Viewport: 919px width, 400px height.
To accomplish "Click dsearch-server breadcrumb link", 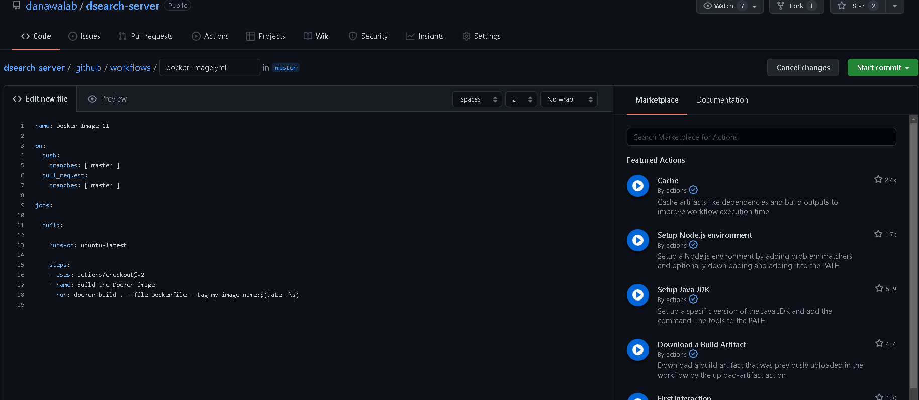I will point(34,68).
